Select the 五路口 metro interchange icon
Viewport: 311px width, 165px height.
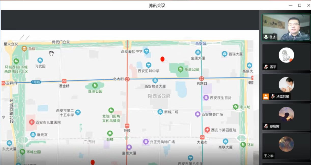click(201, 79)
